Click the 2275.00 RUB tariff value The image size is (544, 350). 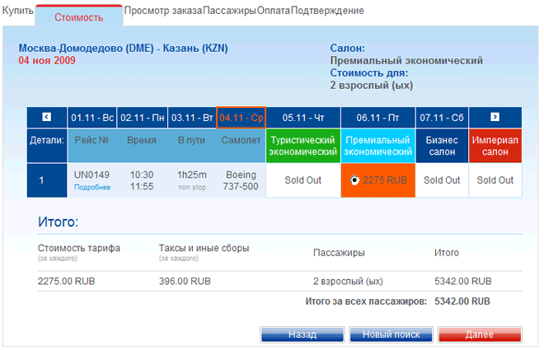click(x=66, y=281)
